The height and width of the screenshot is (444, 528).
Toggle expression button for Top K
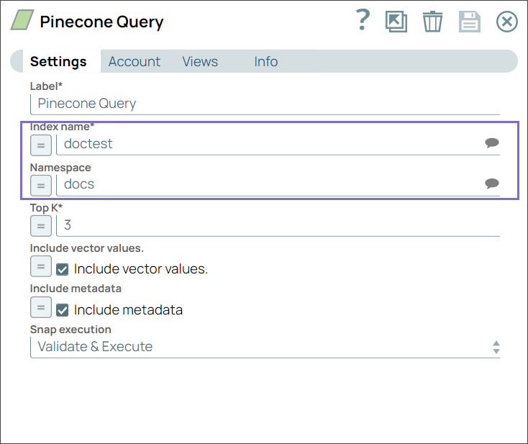[41, 226]
